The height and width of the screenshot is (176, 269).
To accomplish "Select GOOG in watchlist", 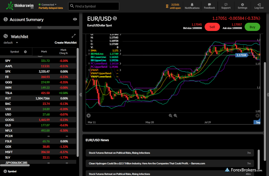I will (38, 120).
